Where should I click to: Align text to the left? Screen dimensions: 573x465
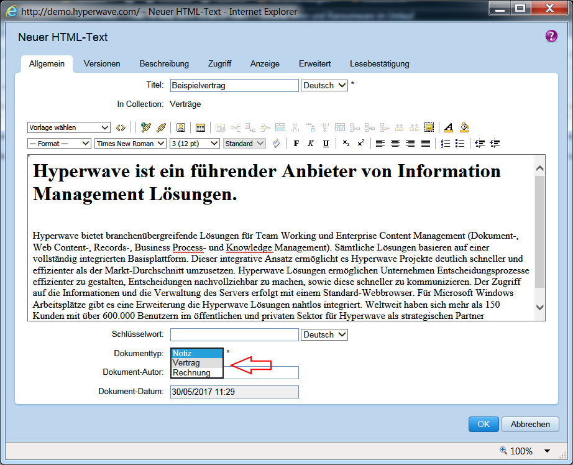pos(380,144)
